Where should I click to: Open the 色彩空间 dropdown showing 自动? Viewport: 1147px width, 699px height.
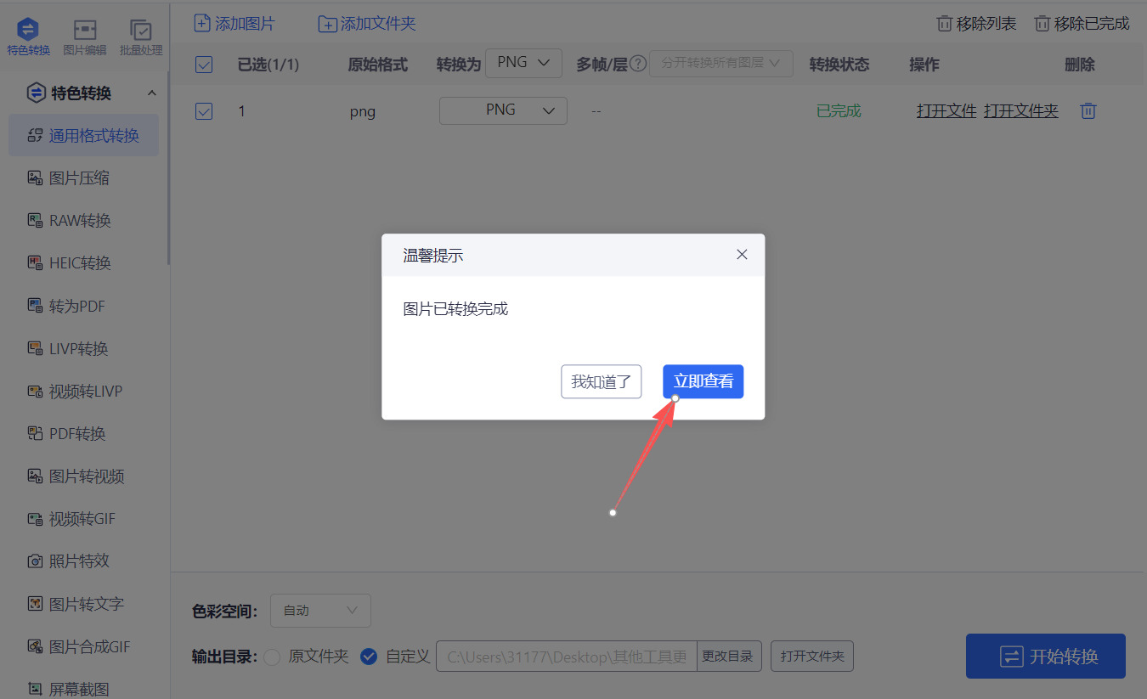(320, 610)
